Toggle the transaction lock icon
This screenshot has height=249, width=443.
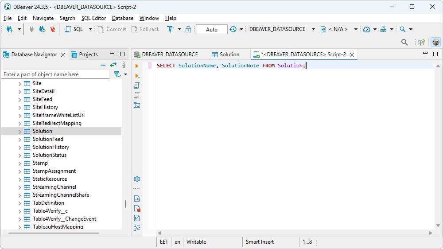(188, 29)
